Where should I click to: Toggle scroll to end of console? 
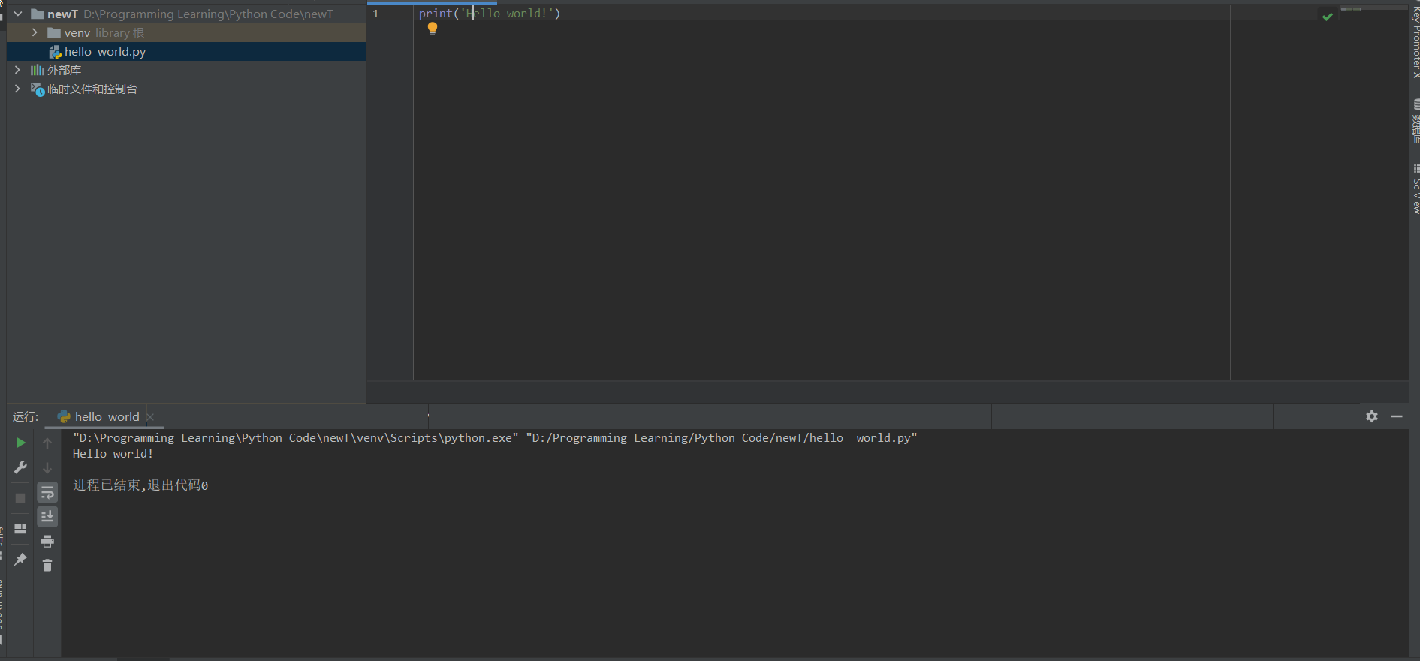click(x=47, y=517)
